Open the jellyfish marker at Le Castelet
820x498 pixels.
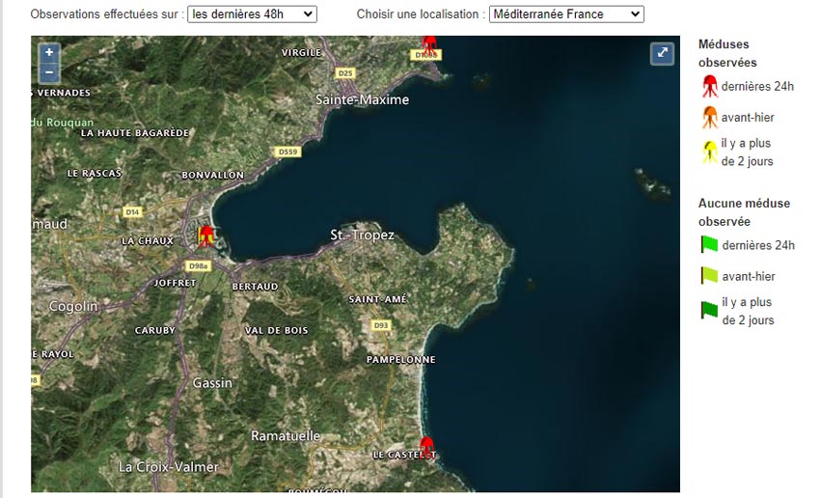pyautogui.click(x=428, y=445)
